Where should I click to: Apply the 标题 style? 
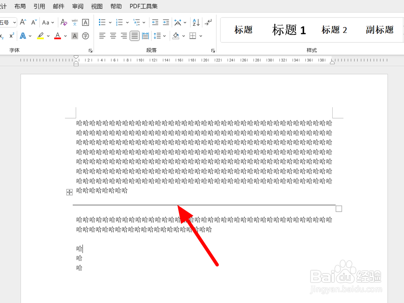click(x=243, y=30)
